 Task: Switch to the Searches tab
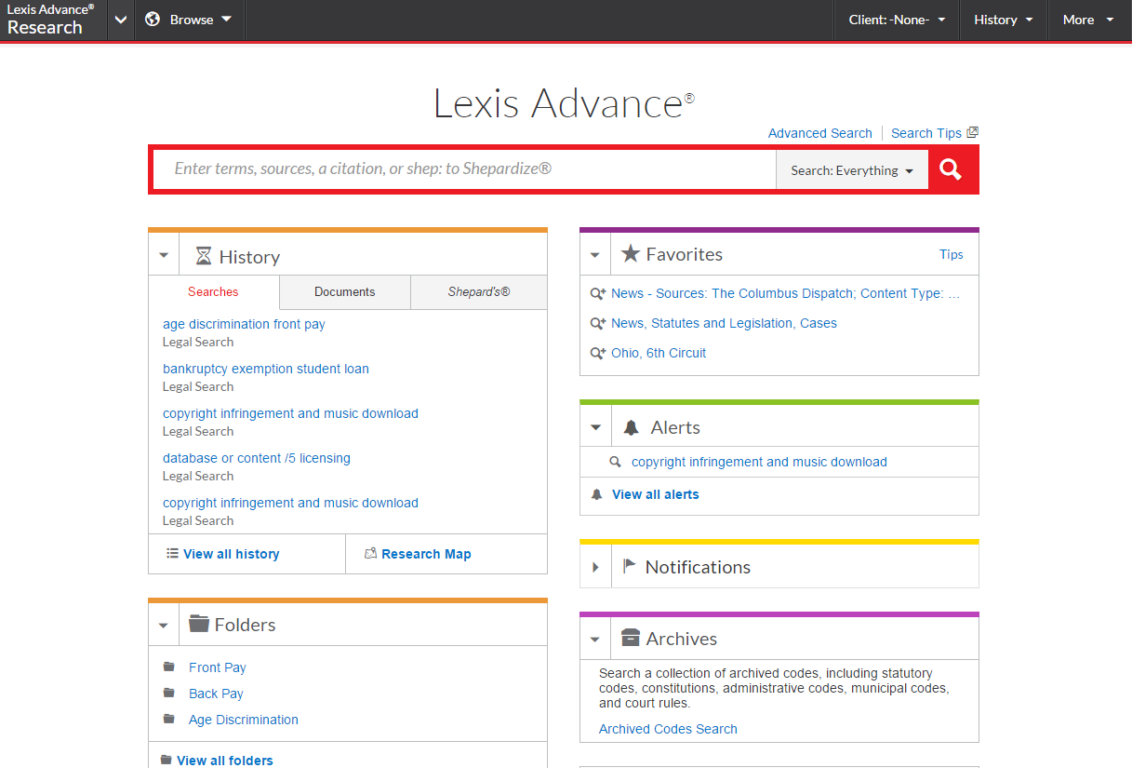[213, 291]
